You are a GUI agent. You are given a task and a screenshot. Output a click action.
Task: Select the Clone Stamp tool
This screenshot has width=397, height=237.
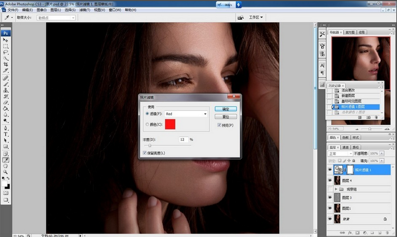[5, 90]
